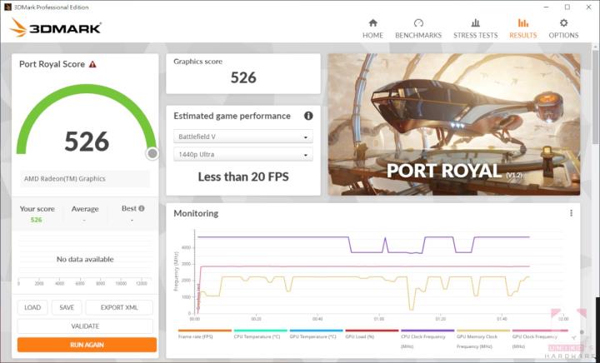Viewport: 600px width, 363px height.
Task: Switch to STRESS TESTS tab
Action: tap(475, 28)
